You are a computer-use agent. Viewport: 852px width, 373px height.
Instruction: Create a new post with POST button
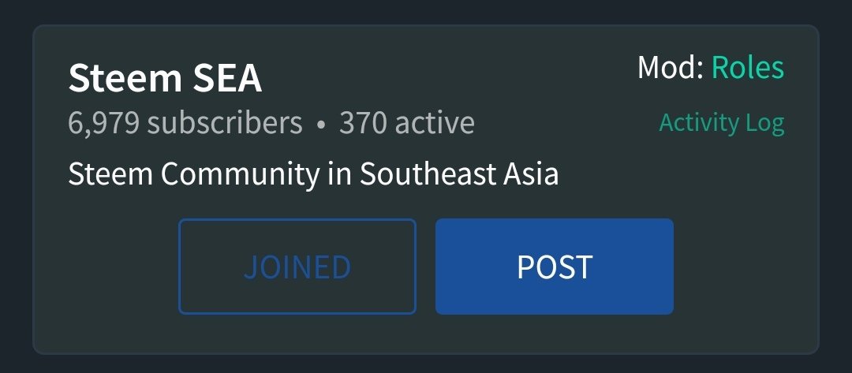[x=555, y=266]
